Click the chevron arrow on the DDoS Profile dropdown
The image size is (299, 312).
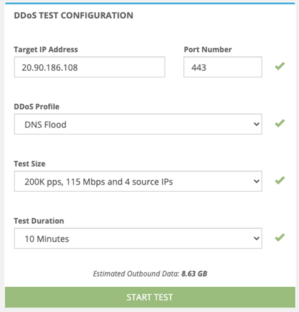click(x=257, y=124)
